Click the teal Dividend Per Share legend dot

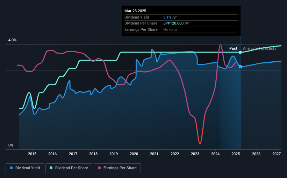tap(51, 168)
